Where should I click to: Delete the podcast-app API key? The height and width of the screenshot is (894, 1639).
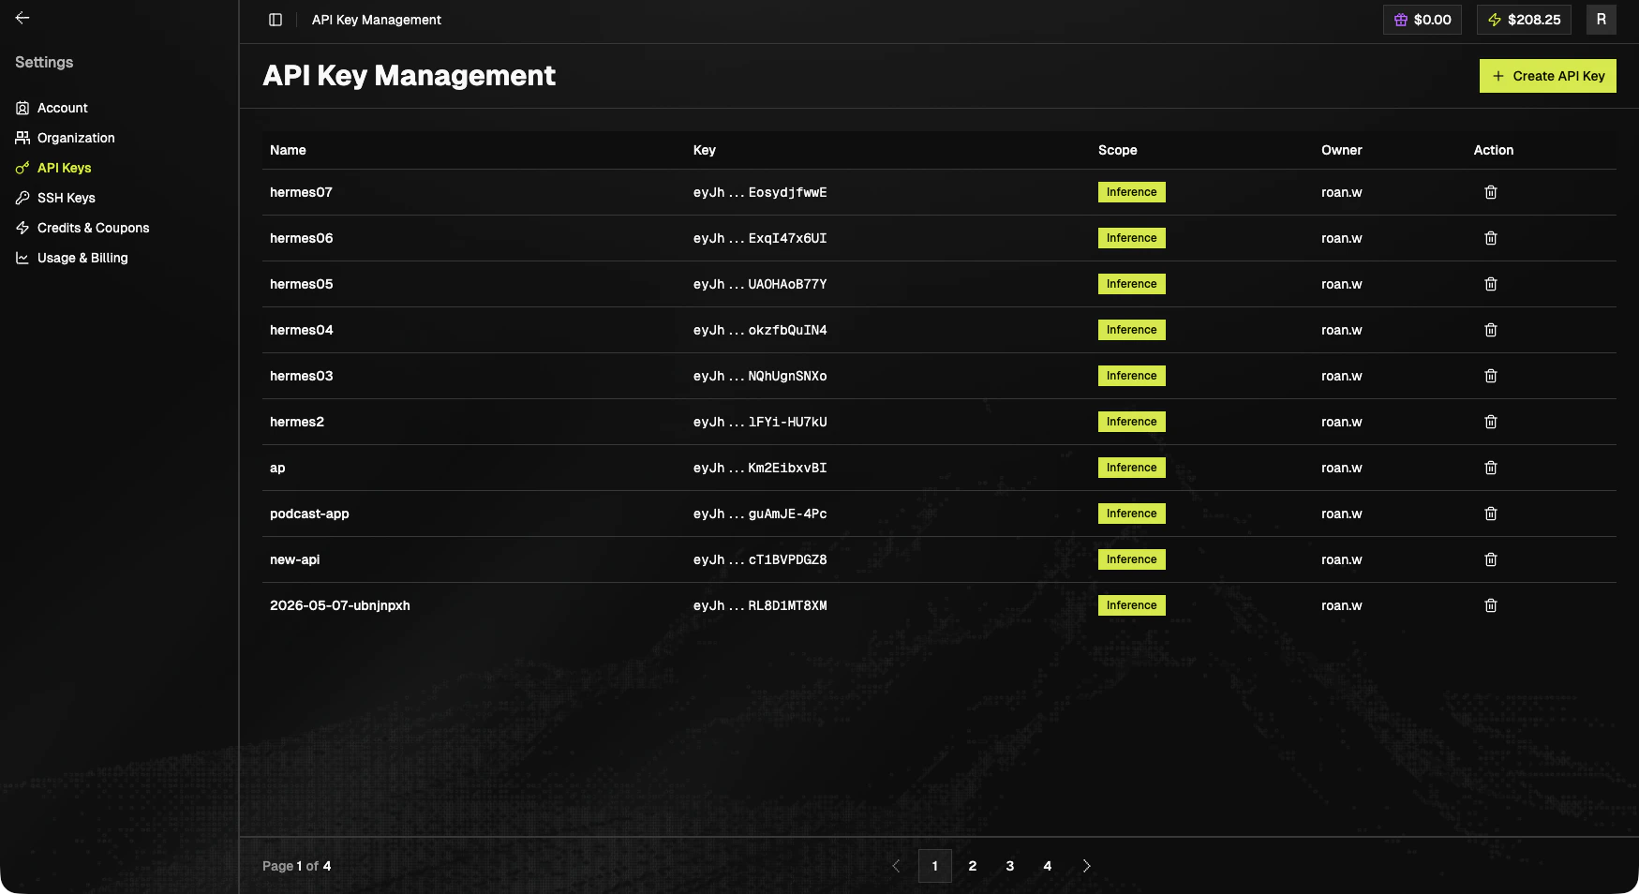click(x=1491, y=514)
